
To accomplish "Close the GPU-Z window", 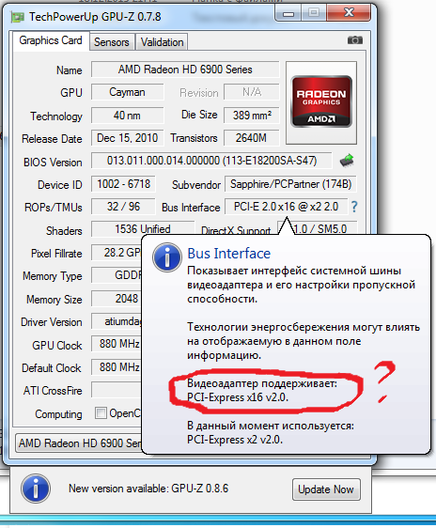I will click(x=349, y=13).
